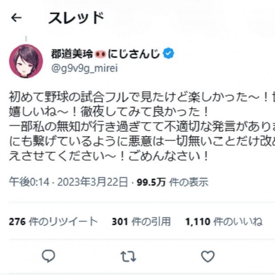Open 郡道美玲's profile avatar picture

(26, 61)
